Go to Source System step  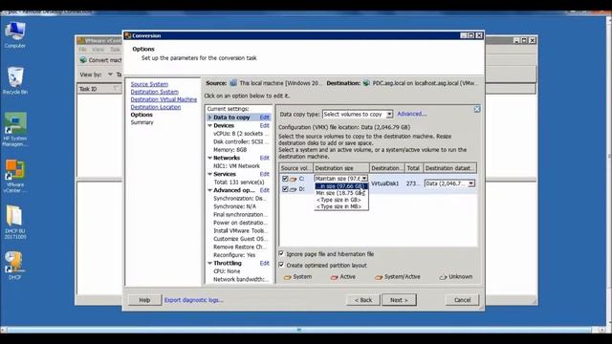point(149,84)
